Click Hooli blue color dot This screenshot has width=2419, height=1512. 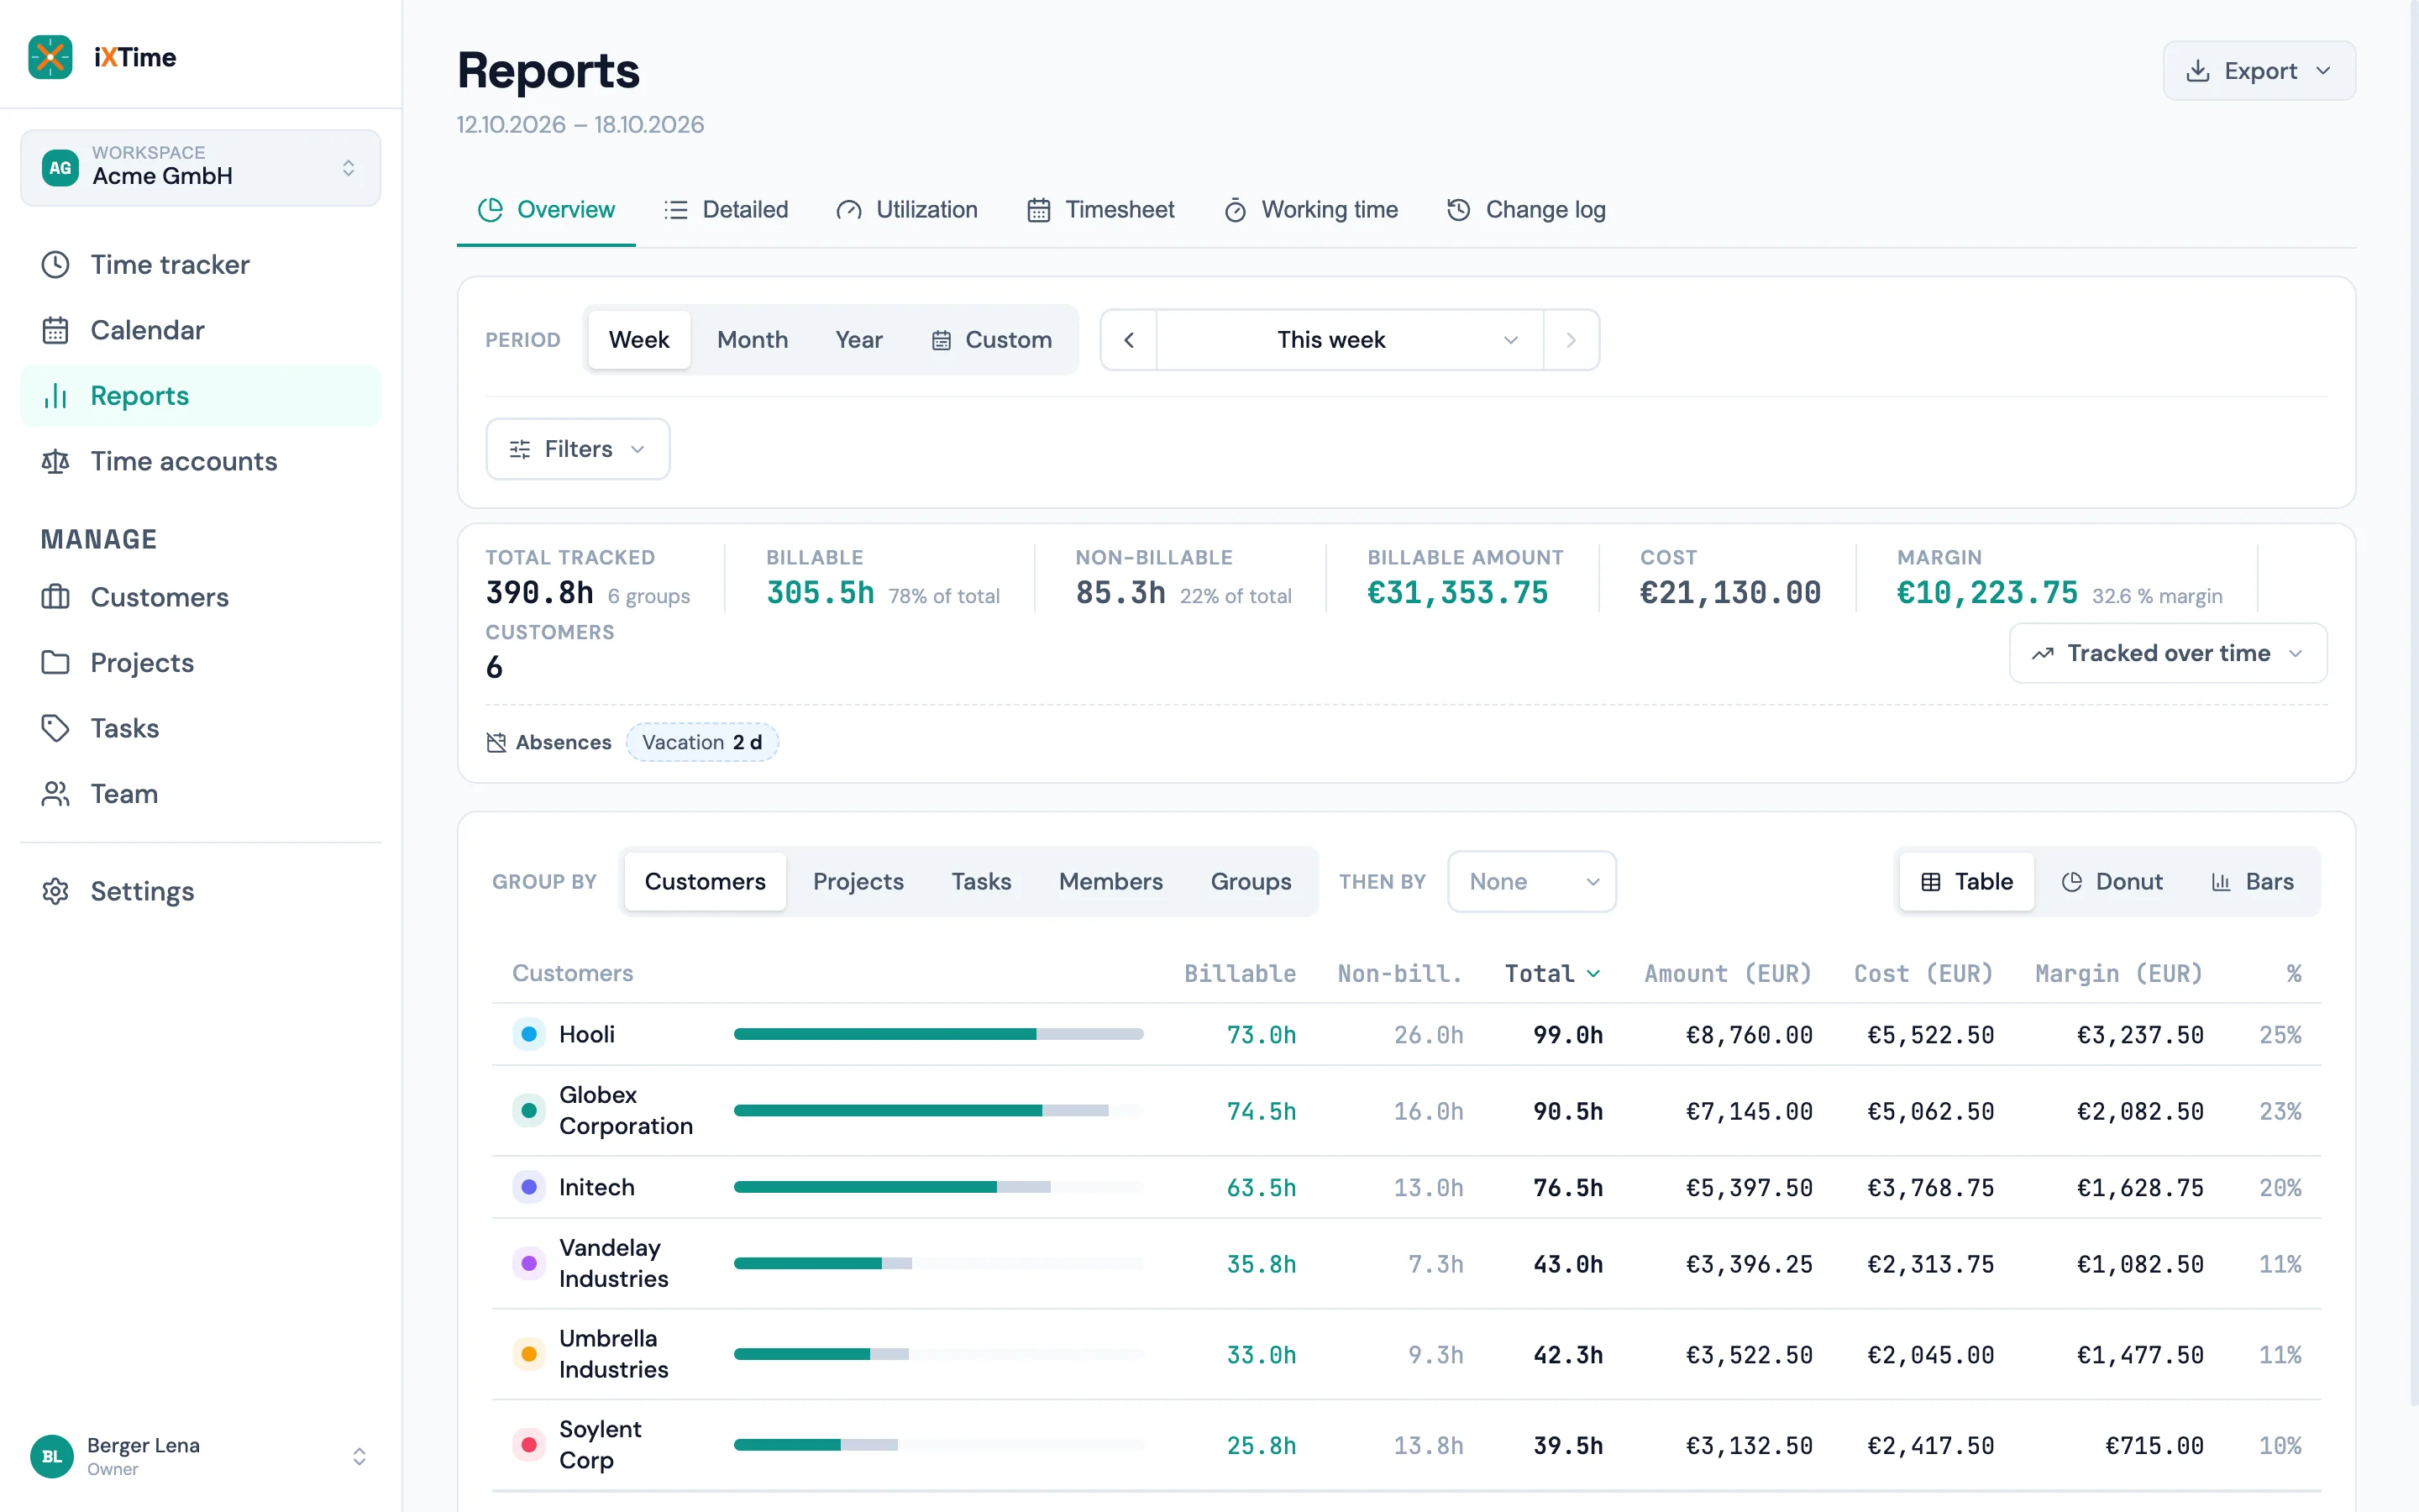pos(529,1034)
